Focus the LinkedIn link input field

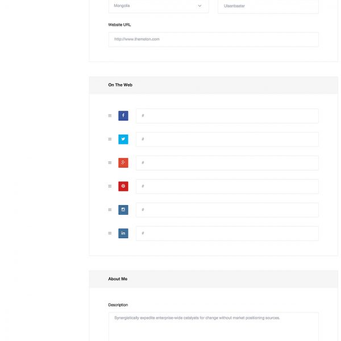227,234
